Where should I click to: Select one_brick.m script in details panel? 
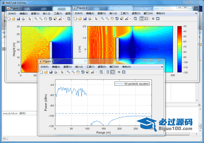(x=14, y=113)
